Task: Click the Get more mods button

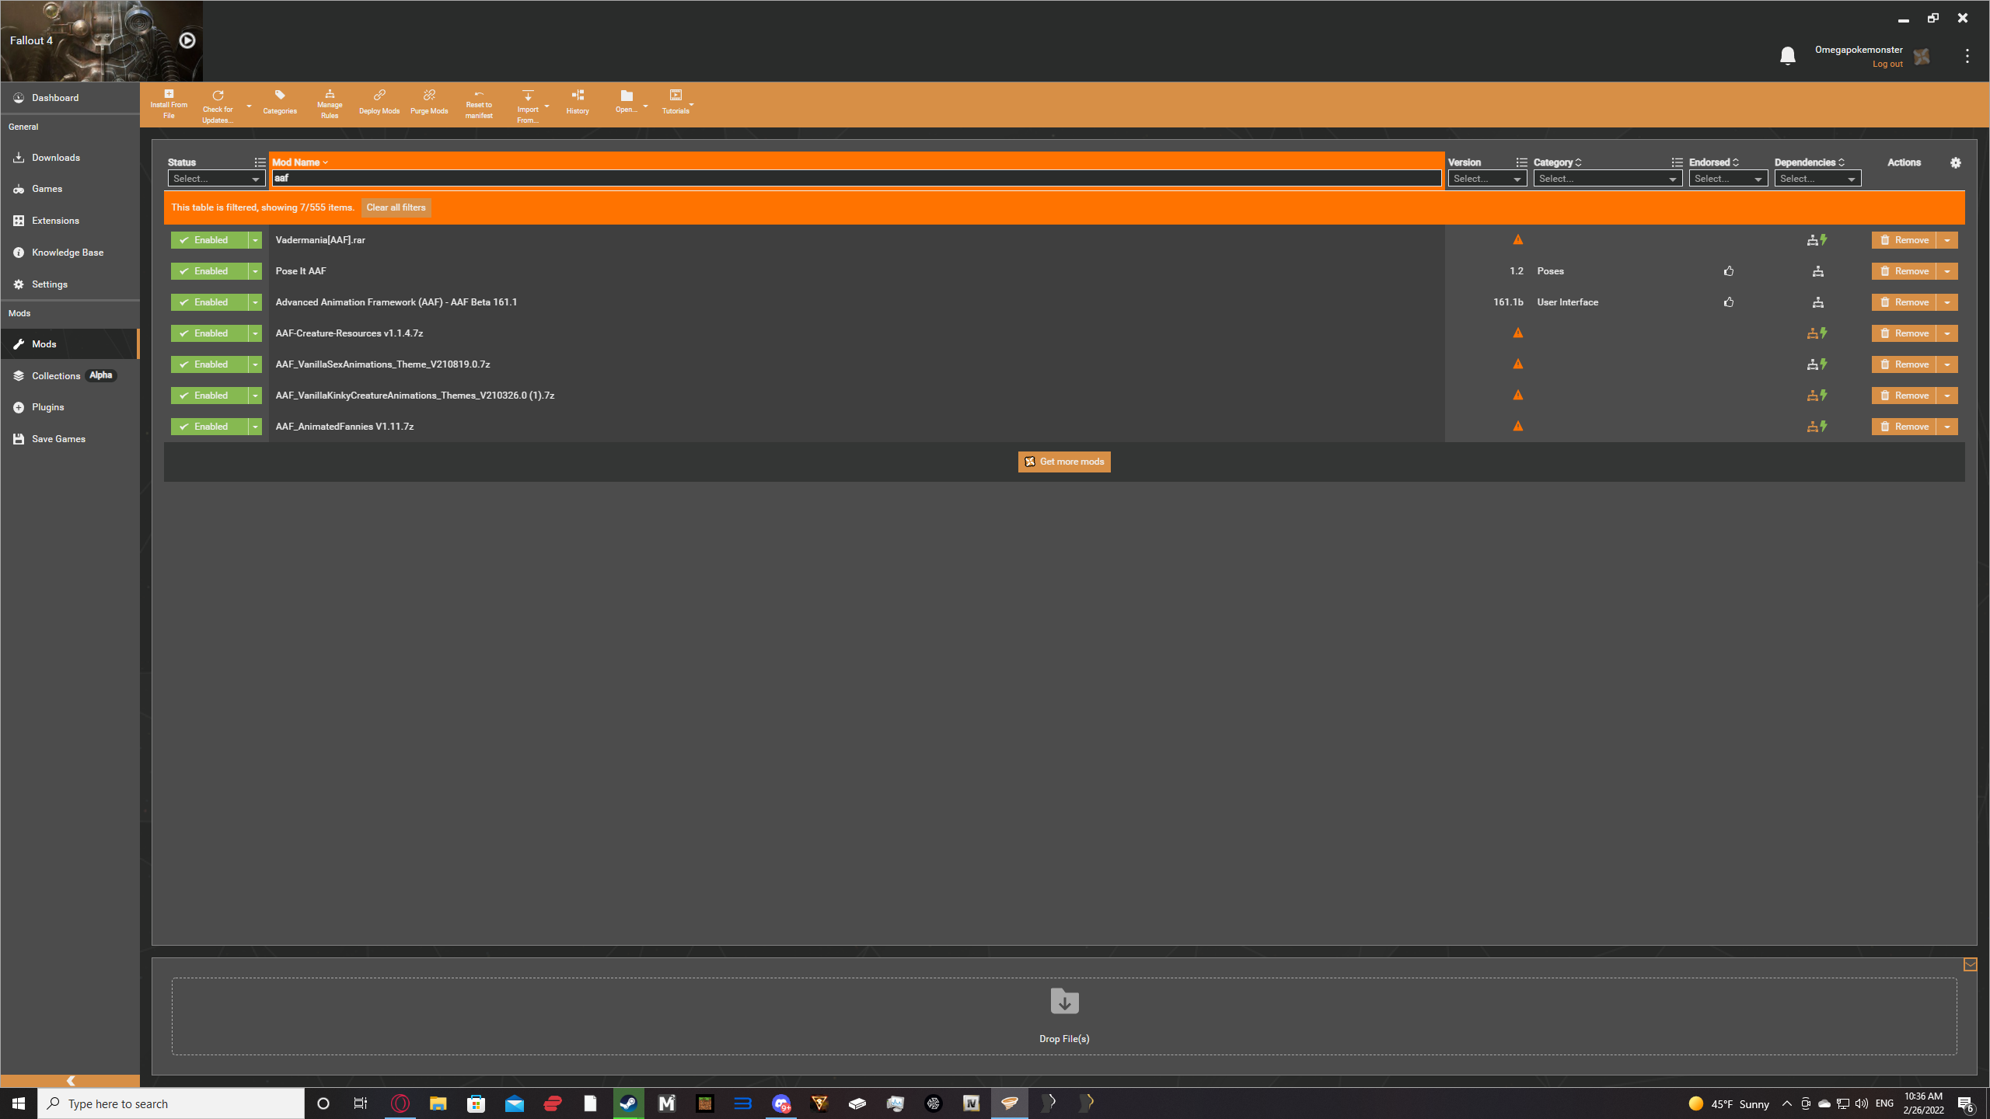Action: tap(1063, 461)
